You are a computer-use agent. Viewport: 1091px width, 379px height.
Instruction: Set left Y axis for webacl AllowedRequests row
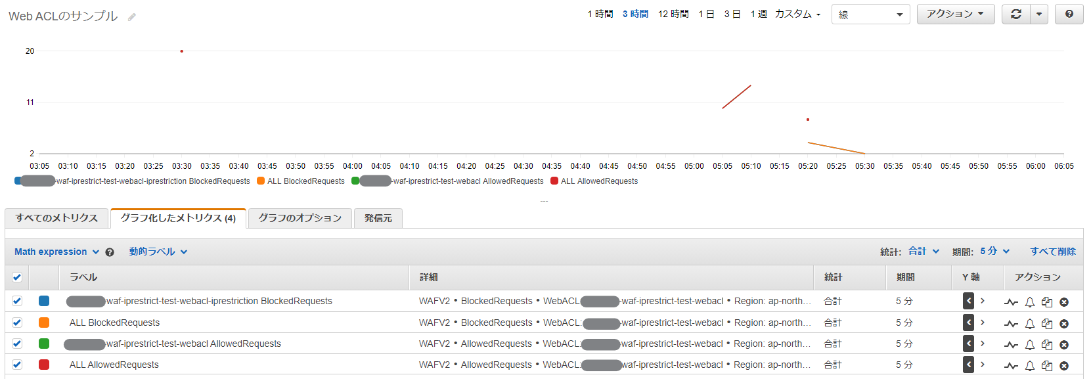[x=968, y=344]
